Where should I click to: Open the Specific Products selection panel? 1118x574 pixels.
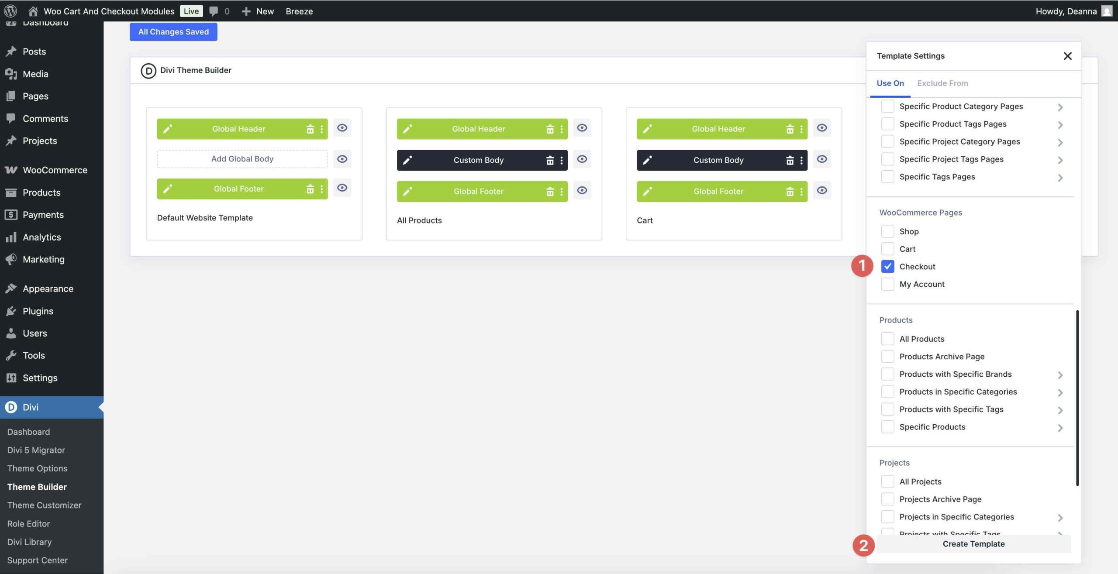point(1060,427)
